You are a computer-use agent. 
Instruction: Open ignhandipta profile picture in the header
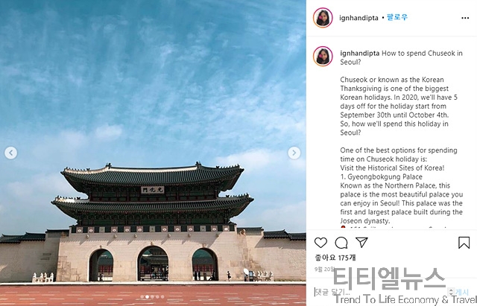coord(323,18)
